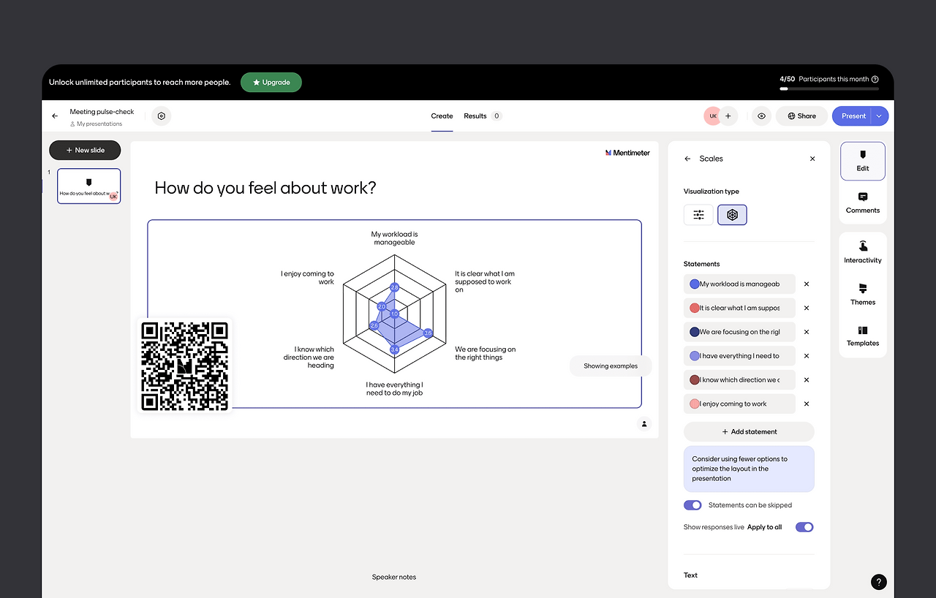936x598 pixels.
Task: Remove the 'I enjoy coming to work' statement
Action: coord(807,404)
